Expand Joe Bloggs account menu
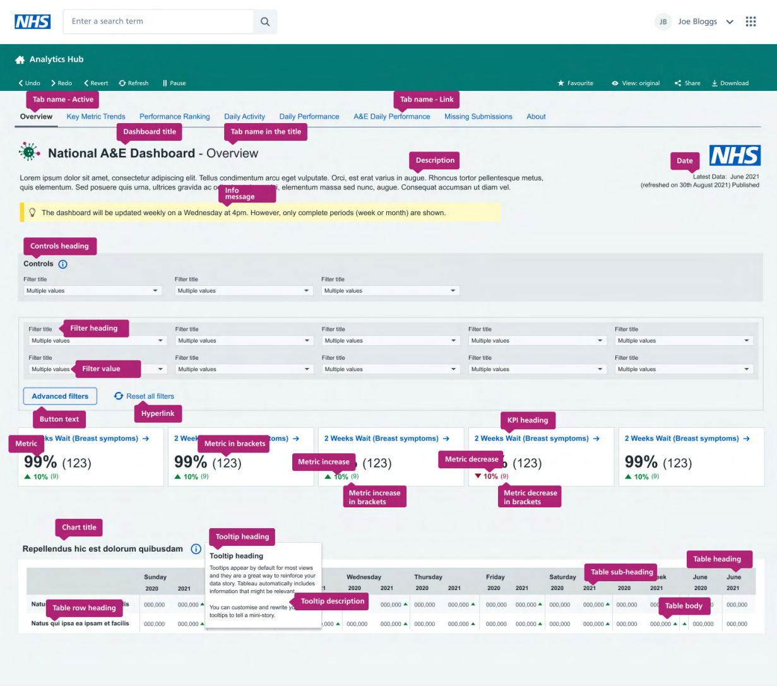This screenshot has height=686, width=777. pos(730,21)
